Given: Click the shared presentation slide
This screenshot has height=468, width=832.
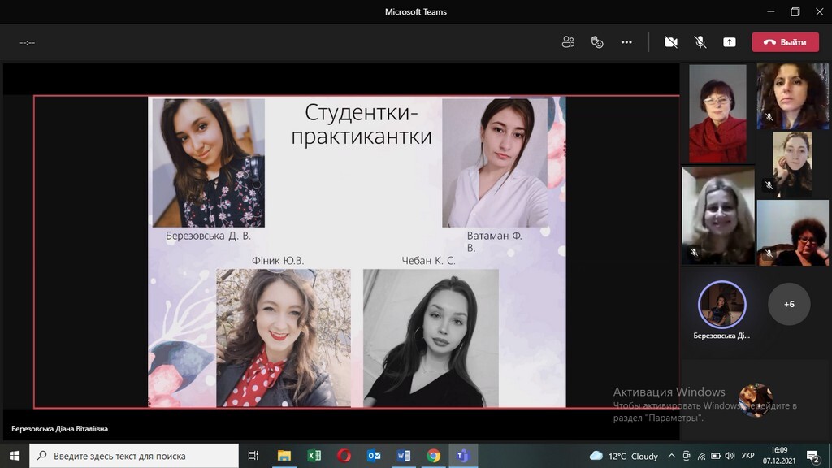Looking at the screenshot, I should (357, 251).
